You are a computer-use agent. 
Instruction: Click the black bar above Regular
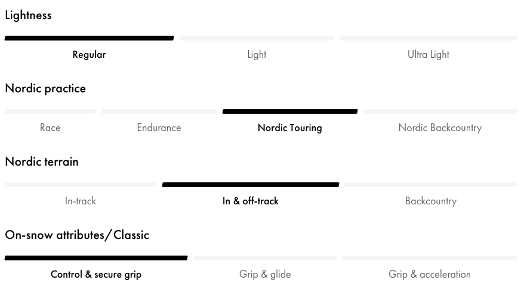tap(90, 38)
